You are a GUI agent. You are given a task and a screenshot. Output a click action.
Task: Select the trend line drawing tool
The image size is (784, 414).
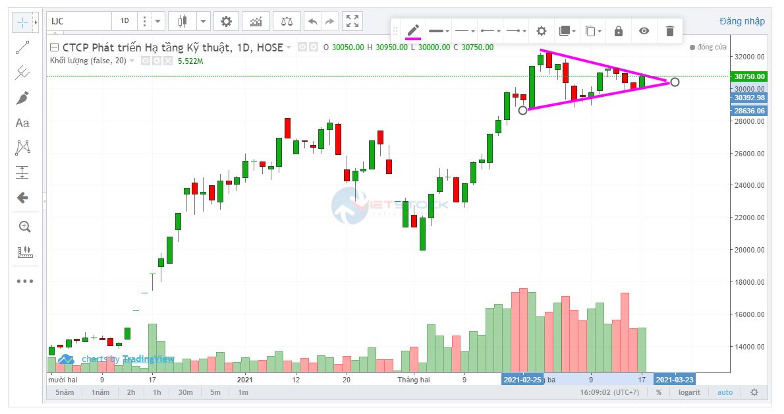pyautogui.click(x=22, y=47)
